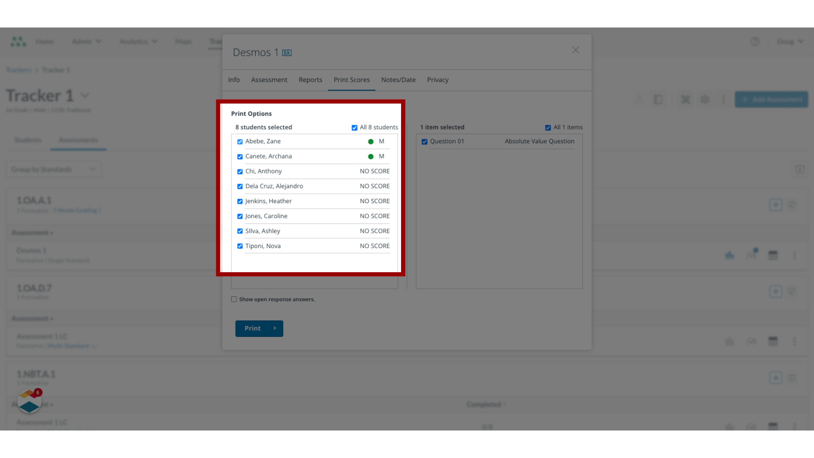Click the Trackers breadcrumb link
Viewport: 814px width, 458px height.
tap(19, 70)
